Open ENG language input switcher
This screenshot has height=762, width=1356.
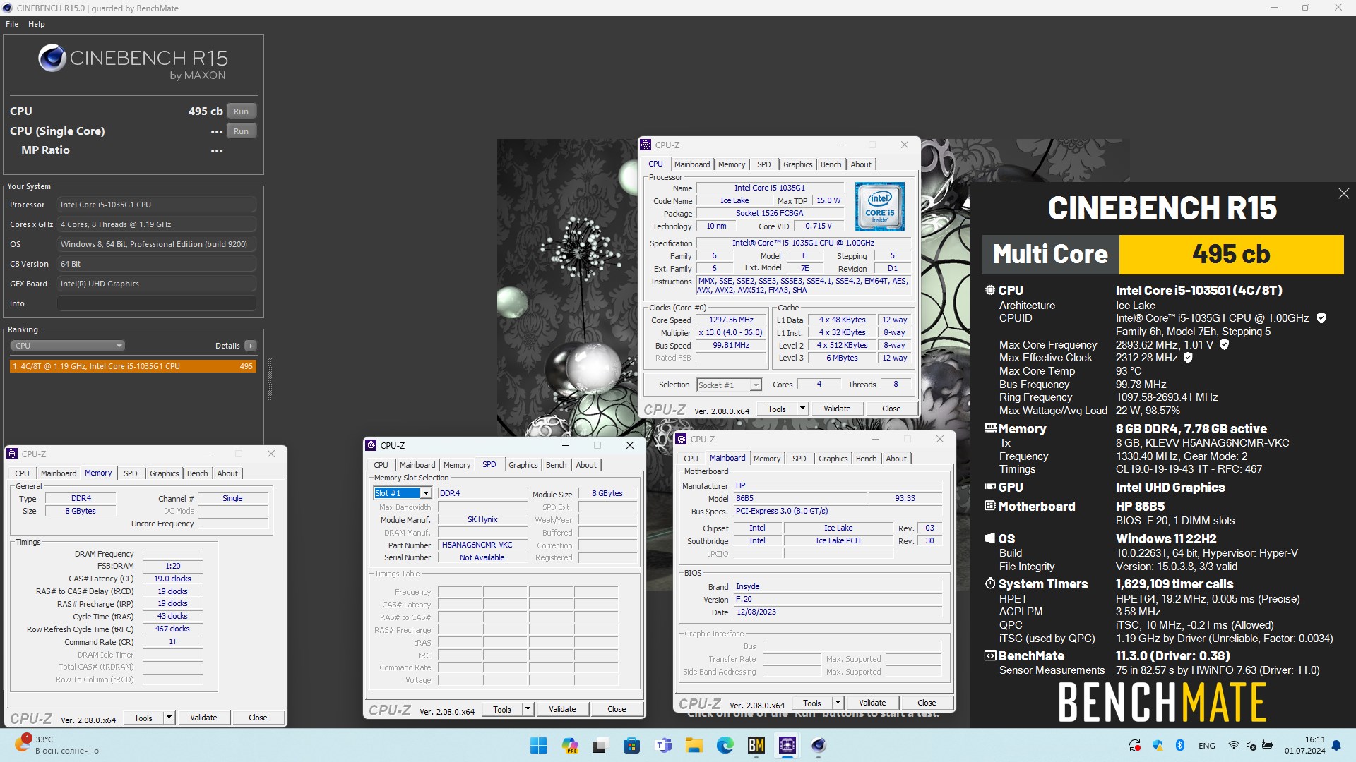(x=1207, y=745)
